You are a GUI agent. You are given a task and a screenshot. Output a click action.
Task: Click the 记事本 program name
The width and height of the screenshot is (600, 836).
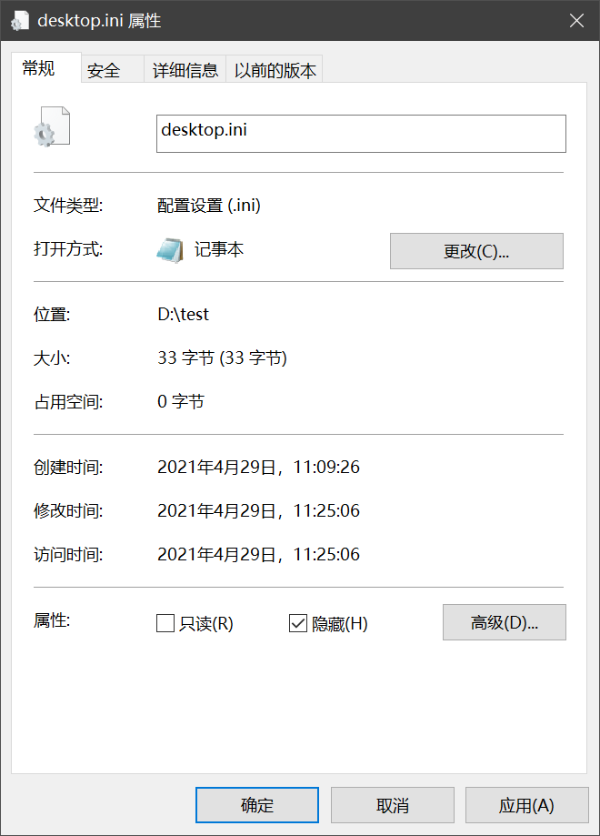(219, 249)
